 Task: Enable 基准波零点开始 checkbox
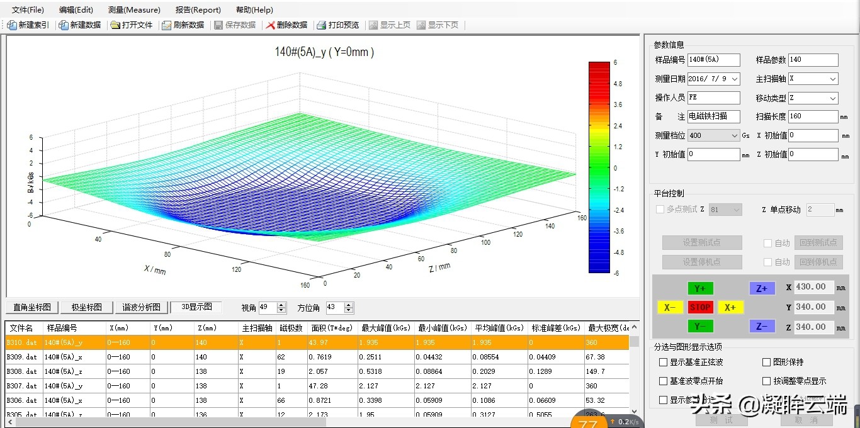[664, 381]
